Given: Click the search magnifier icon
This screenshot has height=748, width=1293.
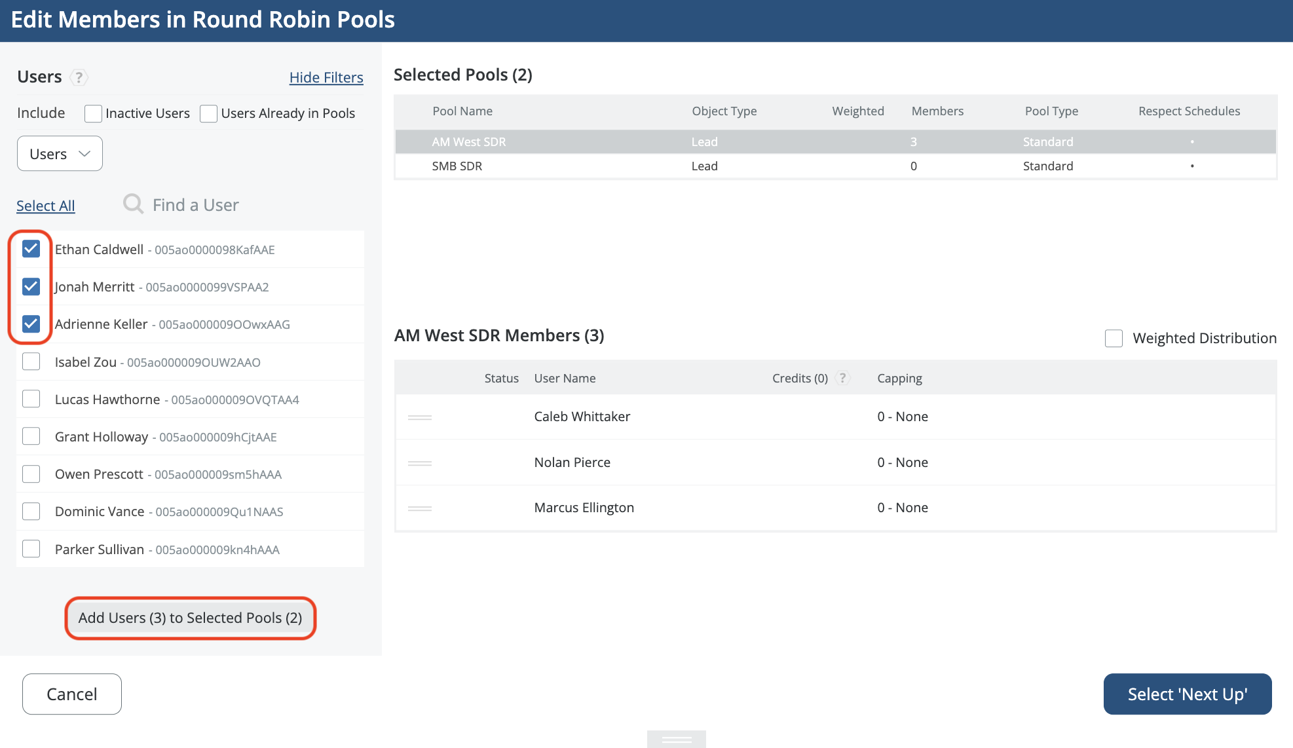Looking at the screenshot, I should tap(133, 204).
